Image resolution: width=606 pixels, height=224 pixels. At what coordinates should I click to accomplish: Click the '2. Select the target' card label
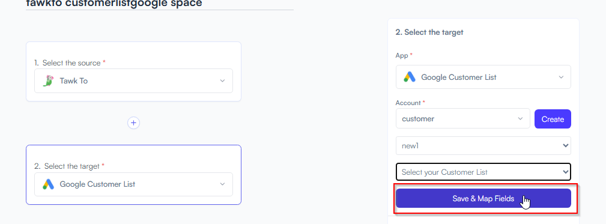pos(69,166)
